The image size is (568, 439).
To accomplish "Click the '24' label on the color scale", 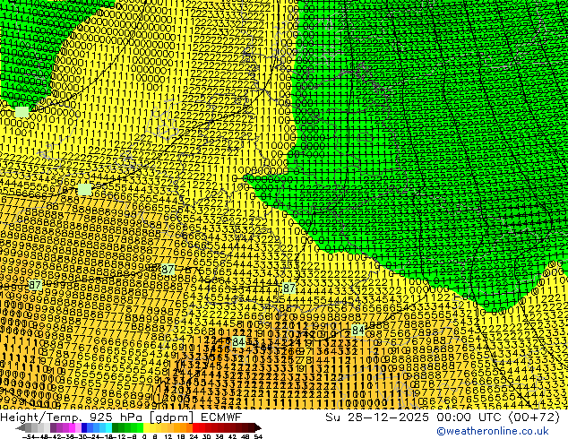I will pyautogui.click(x=194, y=437).
